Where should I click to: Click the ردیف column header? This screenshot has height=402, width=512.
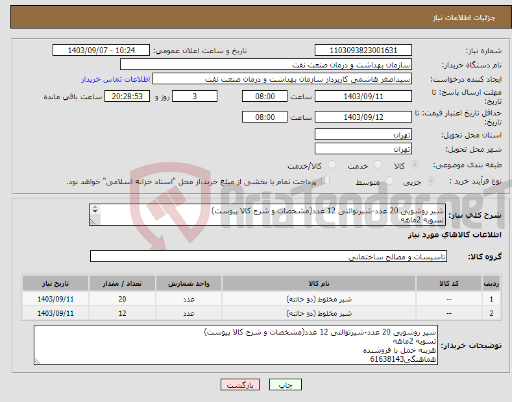pos(491,283)
